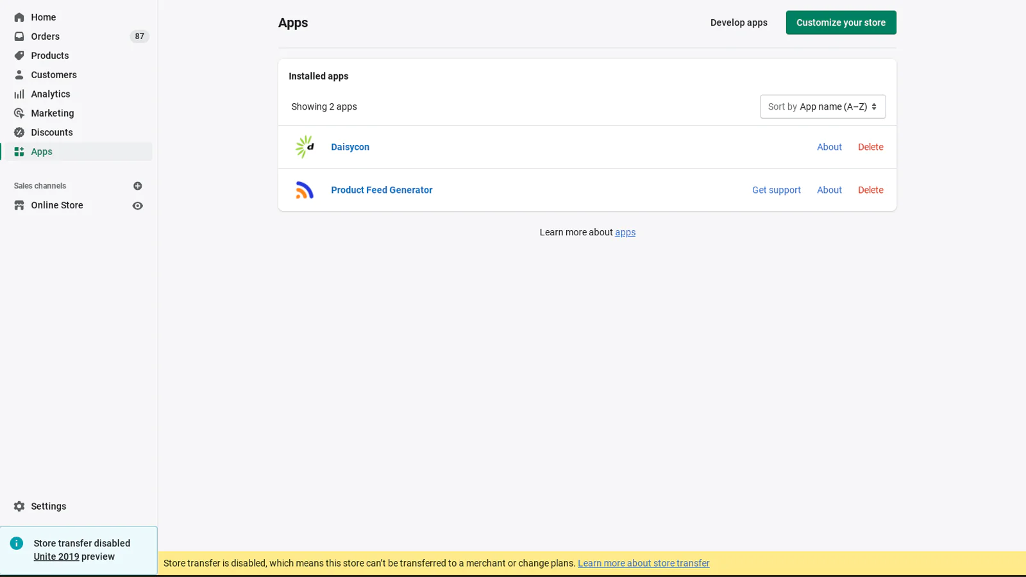Screen dimensions: 1026x577
Task: Open Settings in the sidebar
Action: [x=49, y=506]
